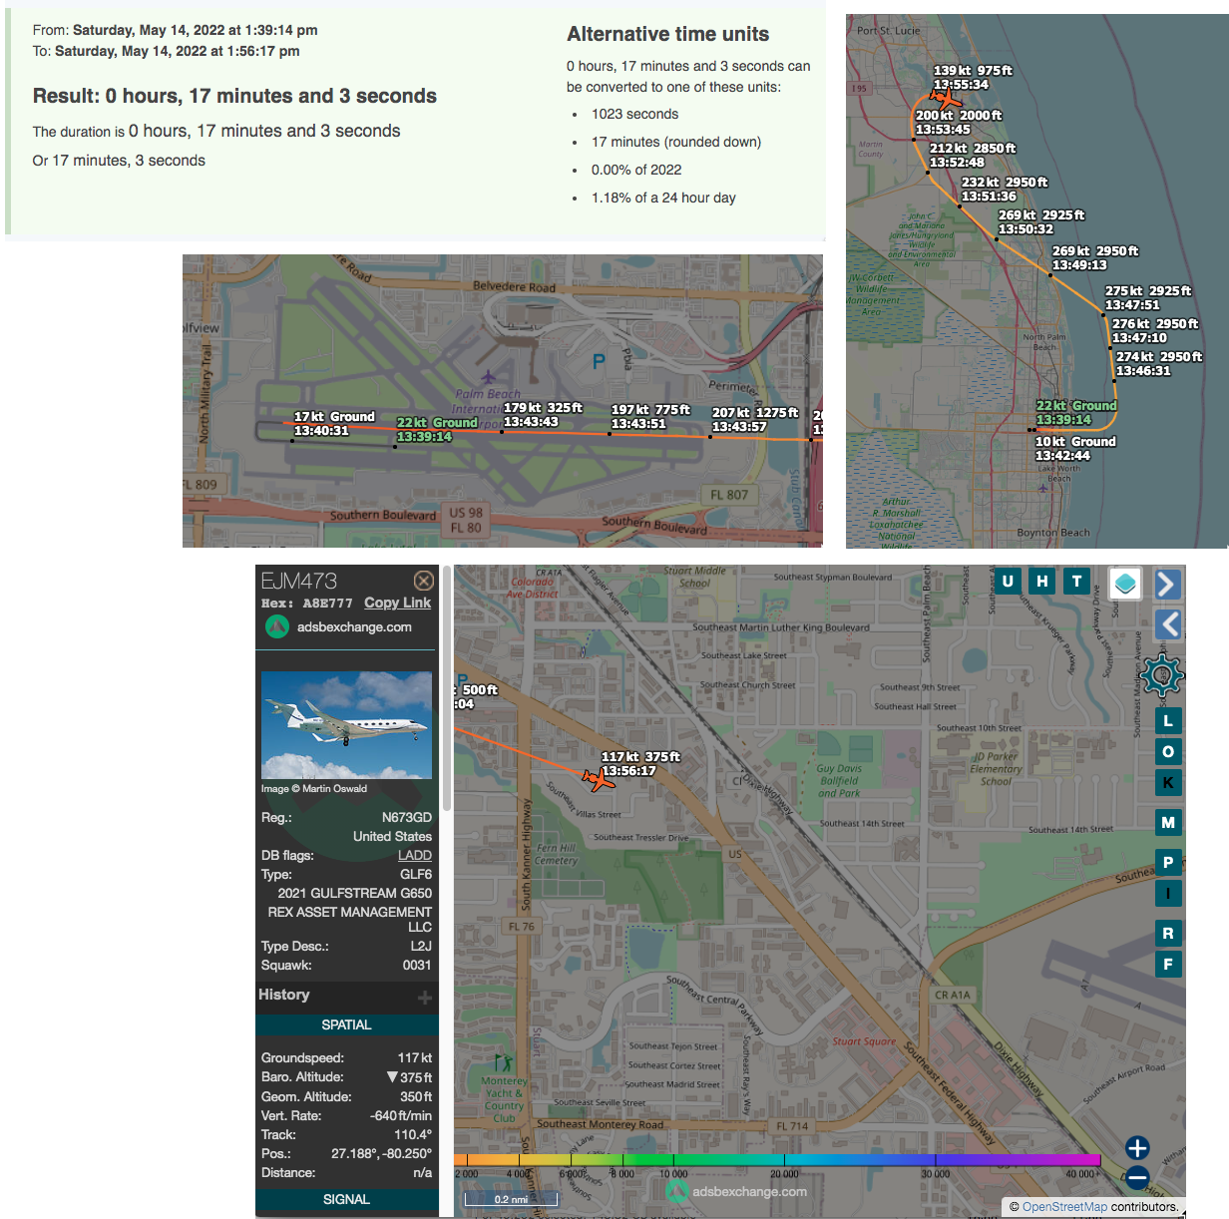The image size is (1229, 1219).
Task: Click the left chevron arrow button
Action: (x=1167, y=624)
